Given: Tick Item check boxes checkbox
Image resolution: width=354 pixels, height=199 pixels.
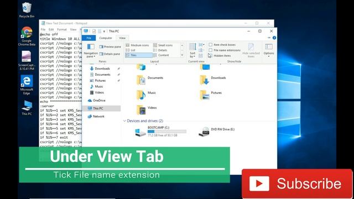Looking at the screenshot, I should pyautogui.click(x=210, y=45).
